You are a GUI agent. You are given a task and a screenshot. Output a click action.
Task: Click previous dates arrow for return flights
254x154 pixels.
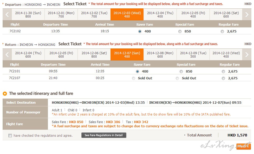click(x=7, y=54)
